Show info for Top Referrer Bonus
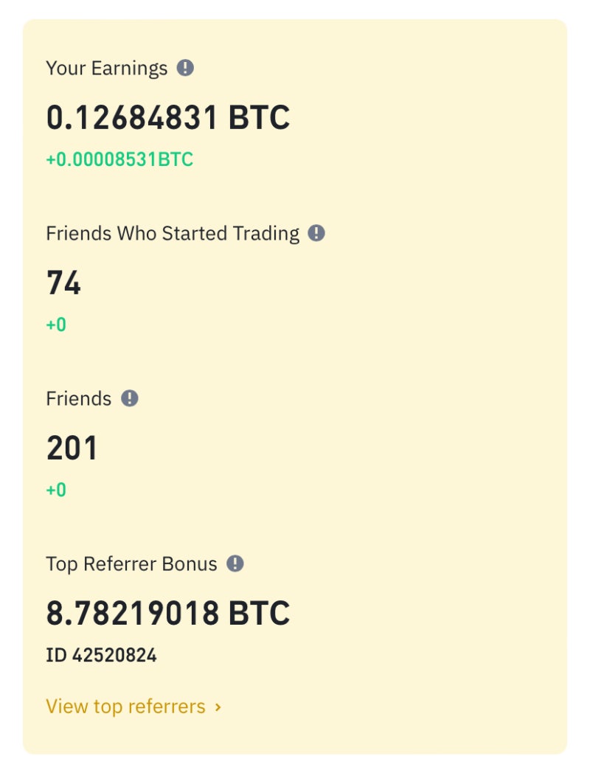590x770 pixels. tap(235, 564)
